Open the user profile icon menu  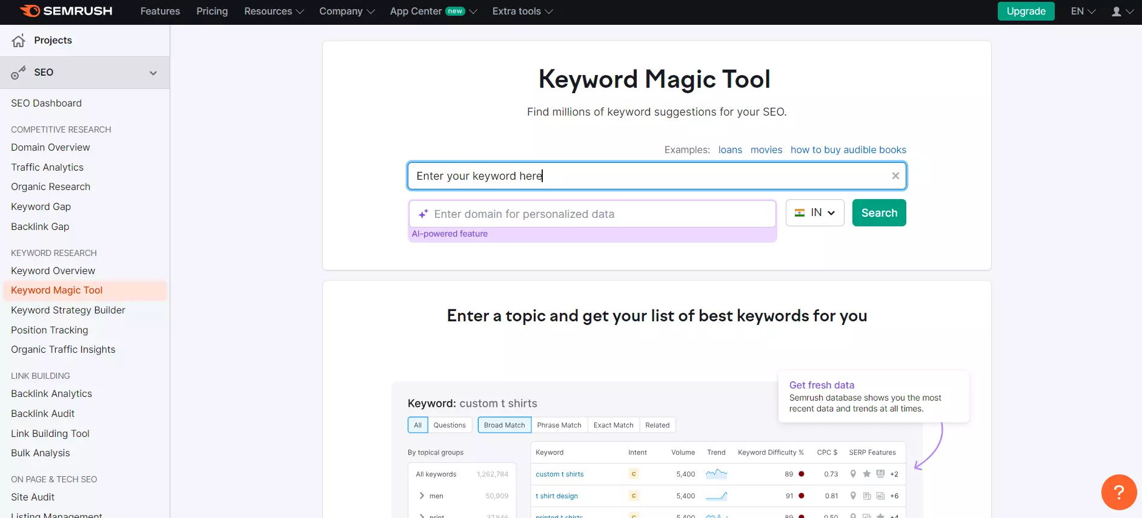coord(1122,11)
